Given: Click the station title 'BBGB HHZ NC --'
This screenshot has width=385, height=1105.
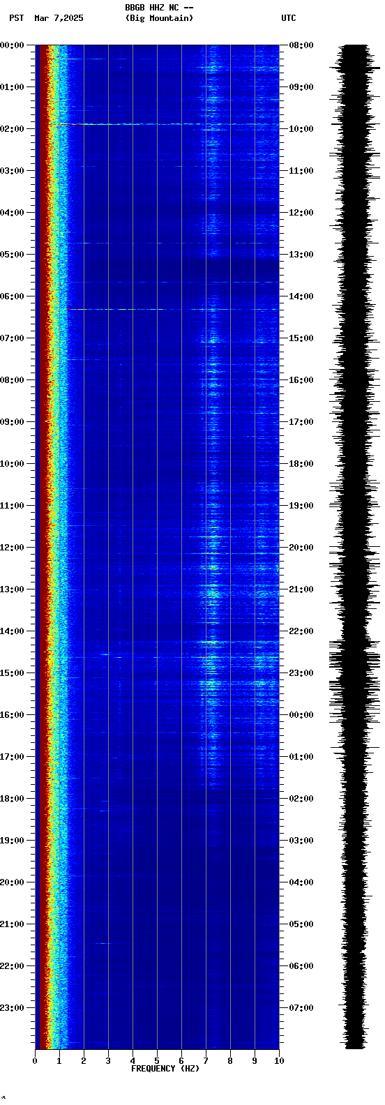Looking at the screenshot, I should point(159,8).
